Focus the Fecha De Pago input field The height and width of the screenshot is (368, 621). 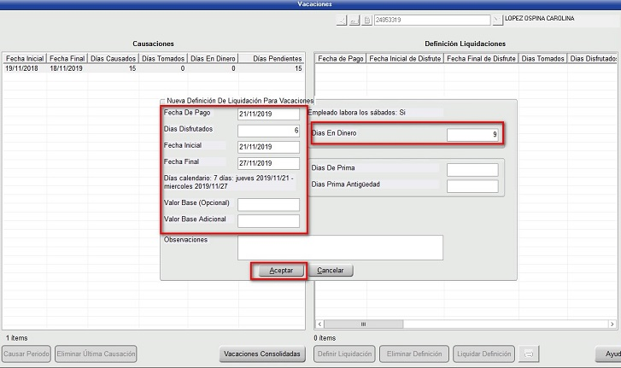268,114
